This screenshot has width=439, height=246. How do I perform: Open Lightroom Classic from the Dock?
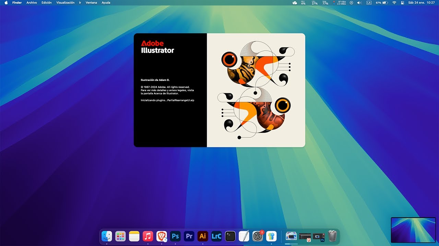point(216,236)
